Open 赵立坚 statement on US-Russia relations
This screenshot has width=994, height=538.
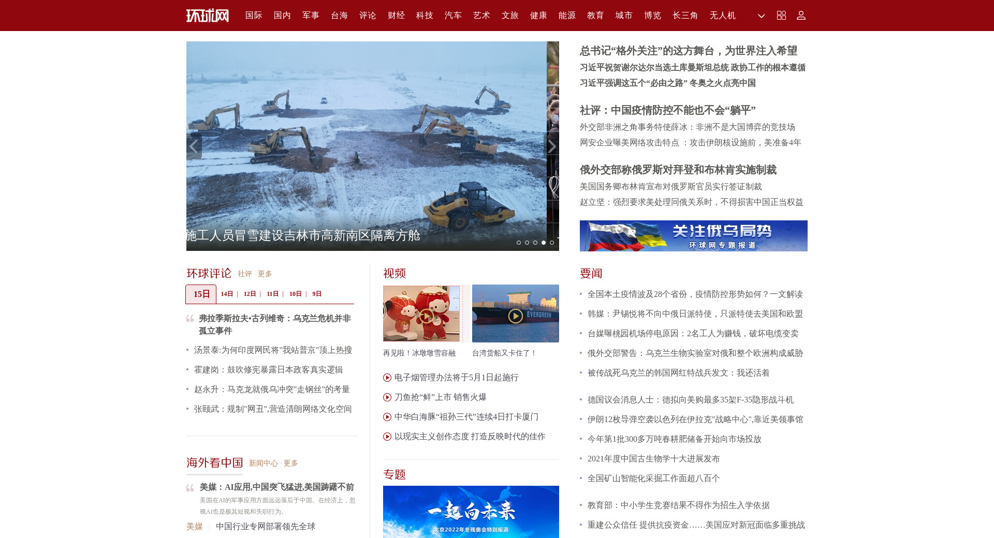(x=692, y=202)
